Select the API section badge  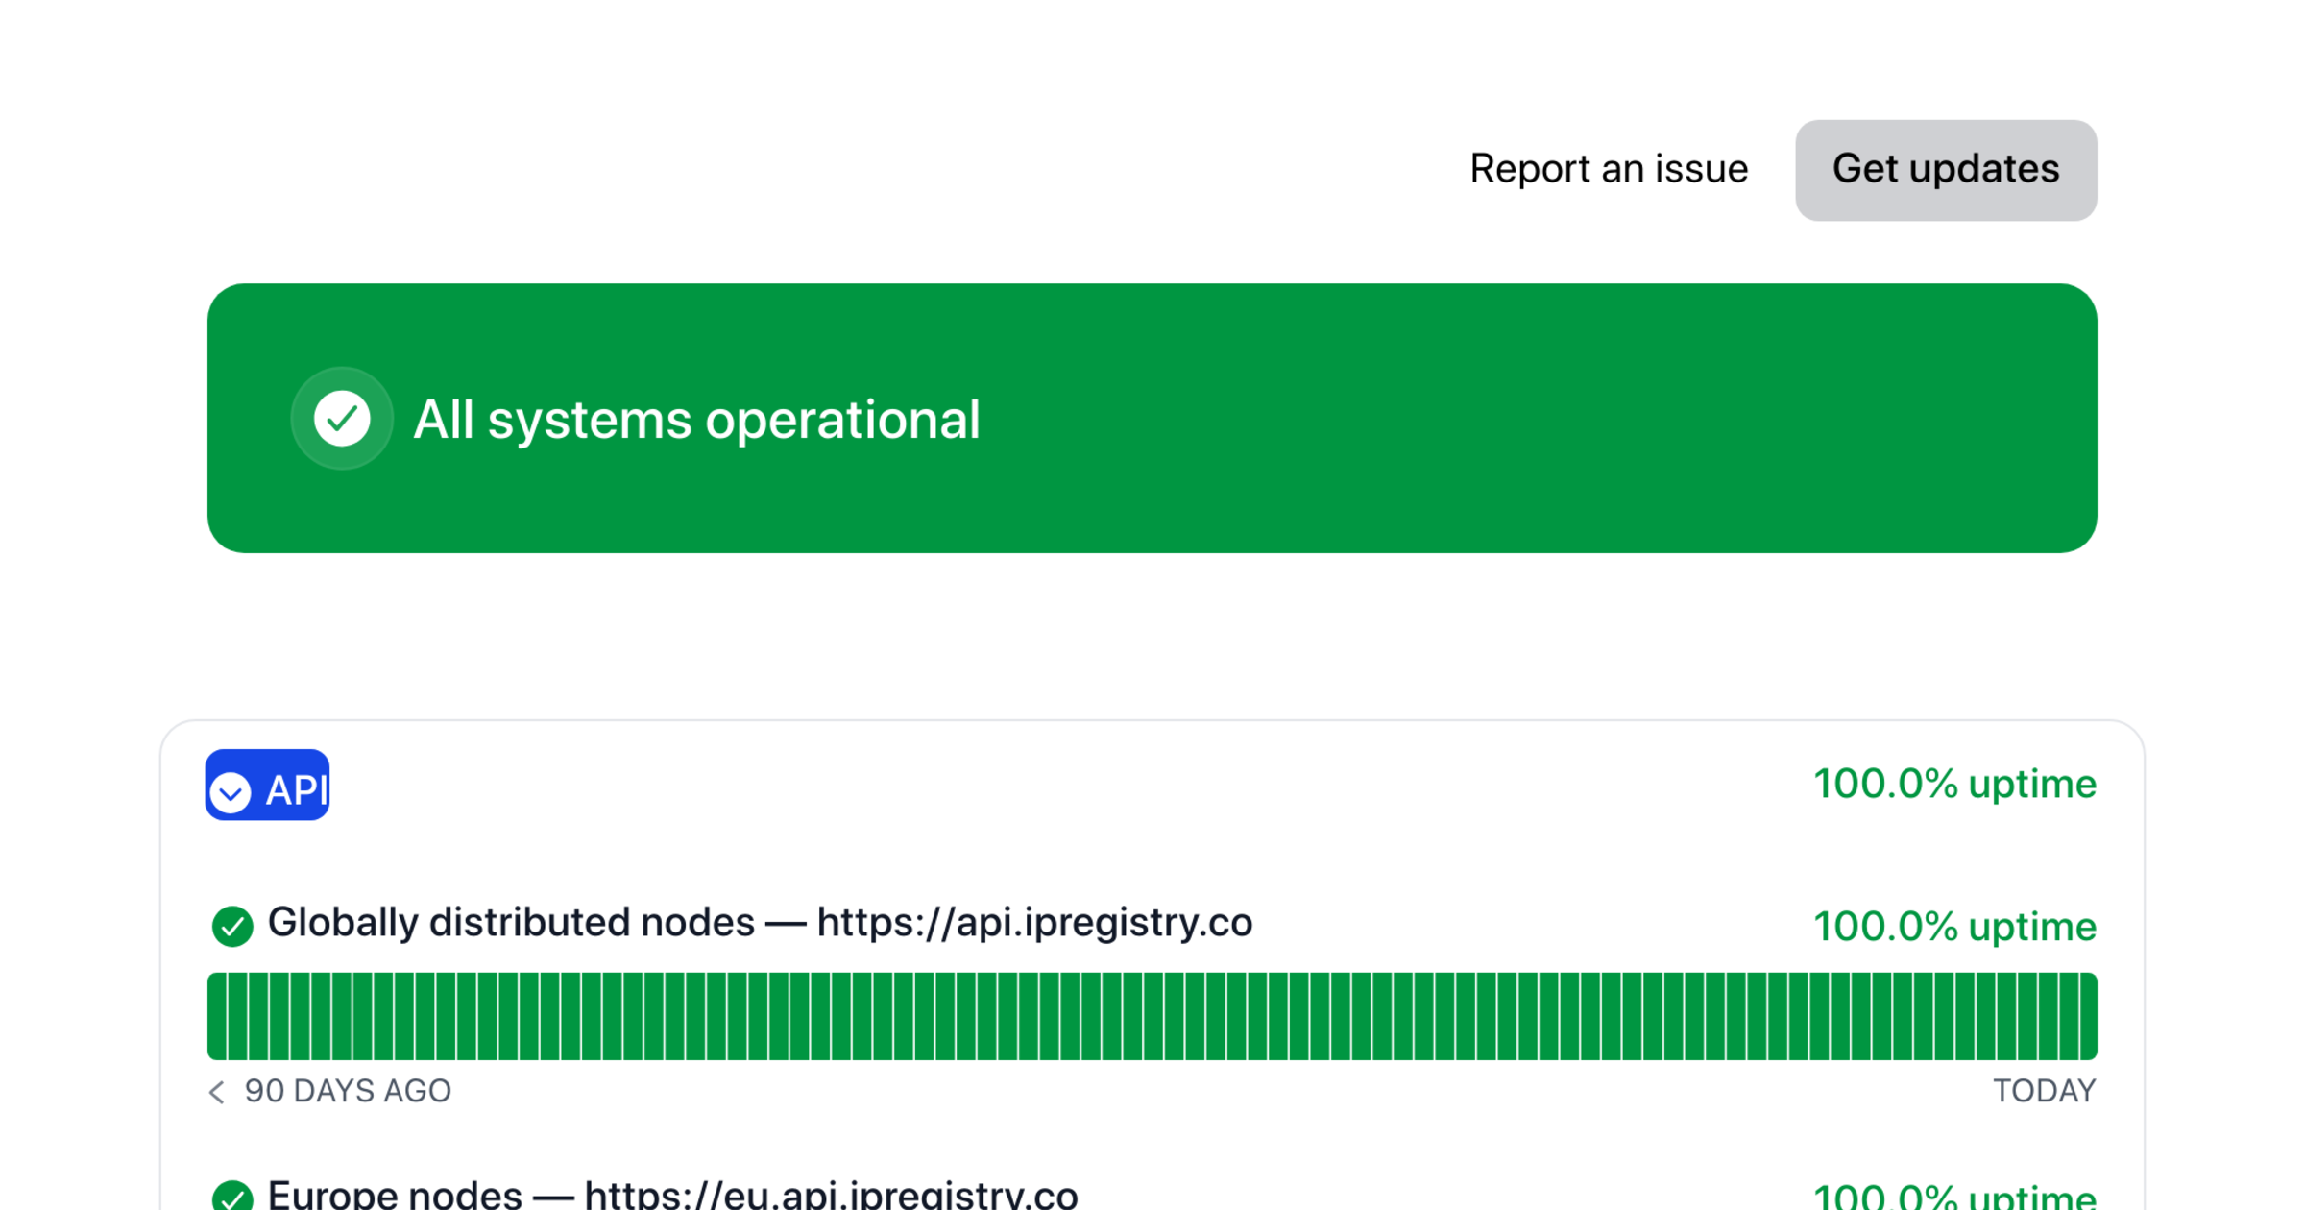(x=267, y=786)
